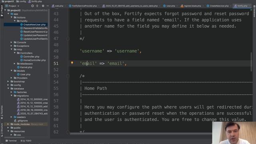Select the css folder under resources

(x=19, y=135)
